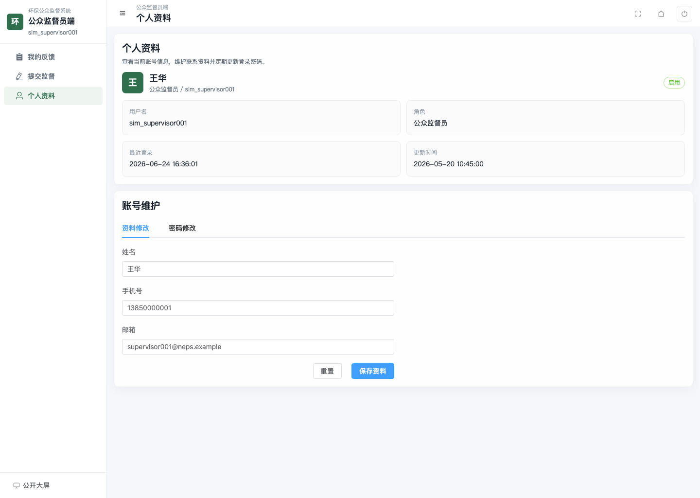
Task: Click the monitor icon beside 公开大屏
Action: pyautogui.click(x=17, y=485)
